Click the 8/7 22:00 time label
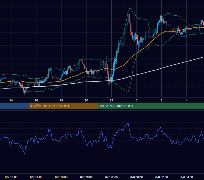Image resolution: width=204 pixels, height=180 pixels. (x=111, y=177)
